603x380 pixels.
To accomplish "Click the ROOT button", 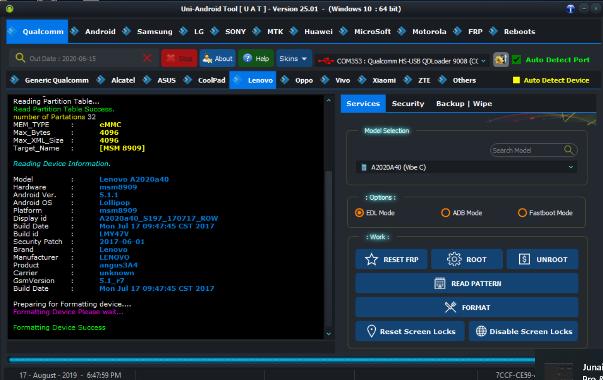I will [x=467, y=260].
